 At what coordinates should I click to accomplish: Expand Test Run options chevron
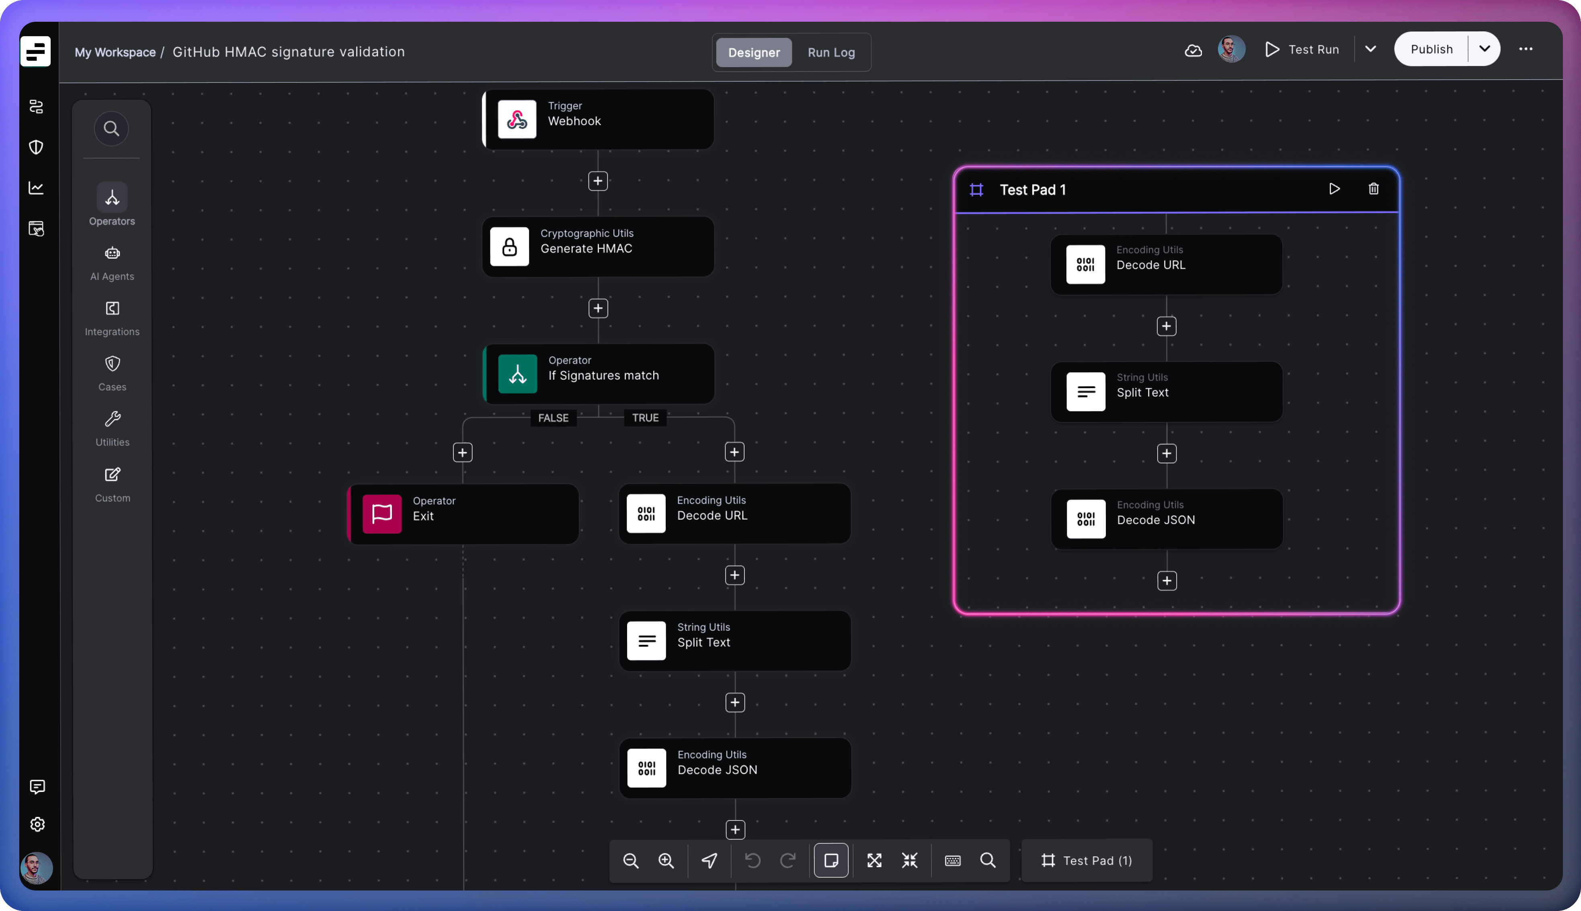coord(1370,49)
